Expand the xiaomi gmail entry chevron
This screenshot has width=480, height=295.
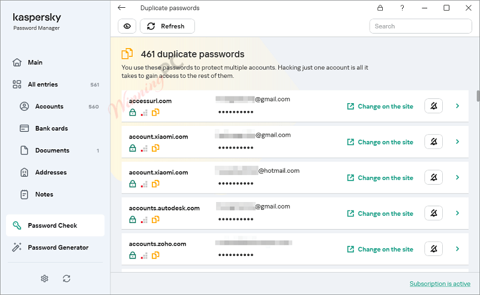[x=457, y=142]
